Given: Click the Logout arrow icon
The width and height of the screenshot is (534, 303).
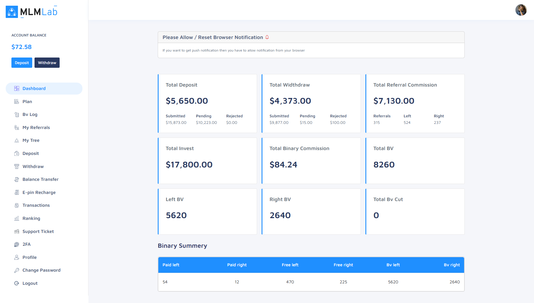Looking at the screenshot, I should 17,283.
